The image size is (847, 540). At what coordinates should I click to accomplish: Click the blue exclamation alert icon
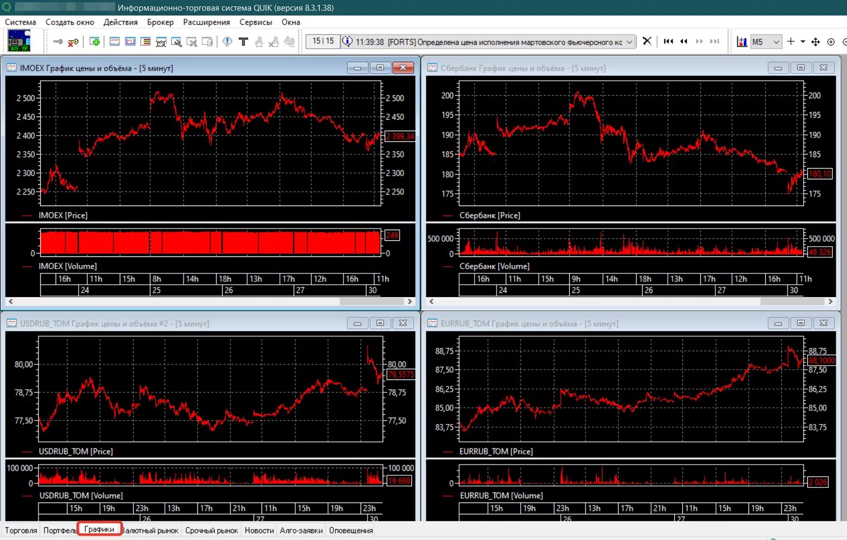[x=227, y=42]
